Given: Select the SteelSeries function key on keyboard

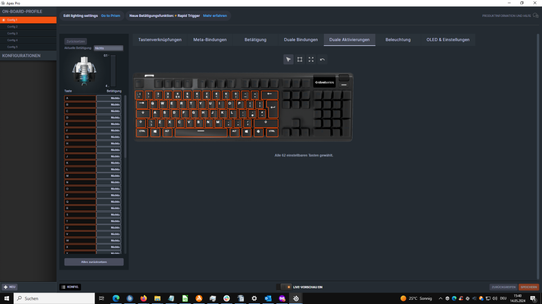Looking at the screenshot, I should (258, 132).
